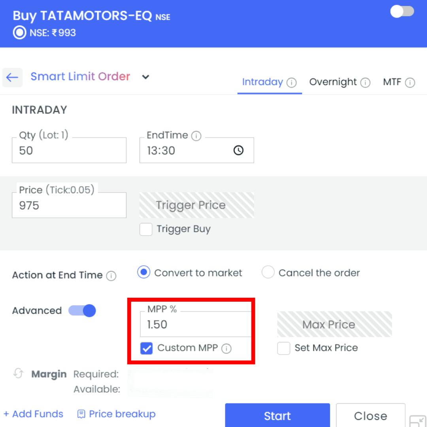The image size is (427, 427).
Task: Turn off the Advanced toggle
Action: 82,311
